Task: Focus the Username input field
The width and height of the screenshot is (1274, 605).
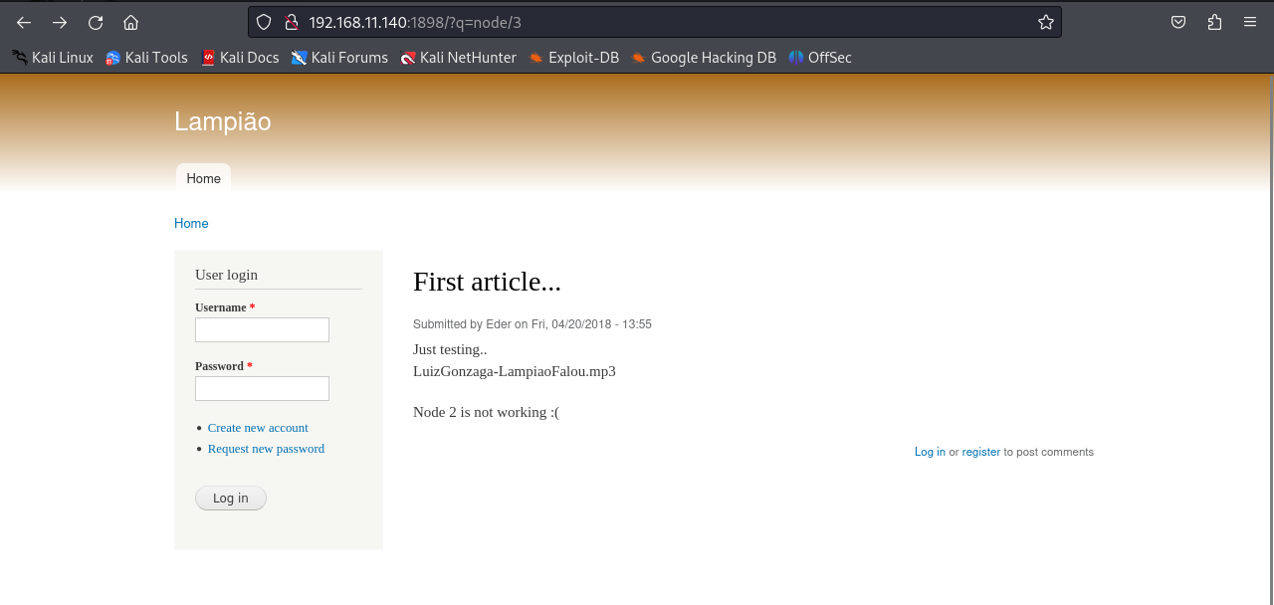Action: coord(262,330)
